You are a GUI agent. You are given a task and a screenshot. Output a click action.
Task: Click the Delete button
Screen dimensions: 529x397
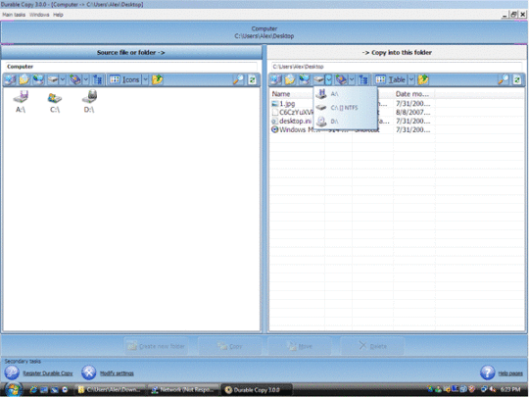click(372, 346)
